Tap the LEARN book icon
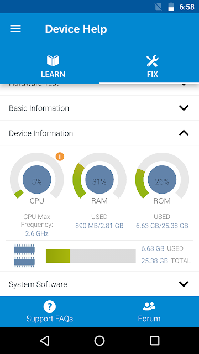199x354 pixels. tap(53, 61)
